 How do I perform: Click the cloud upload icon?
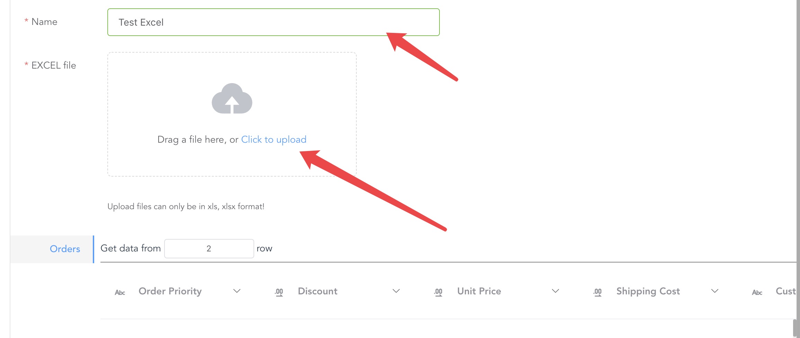click(232, 98)
